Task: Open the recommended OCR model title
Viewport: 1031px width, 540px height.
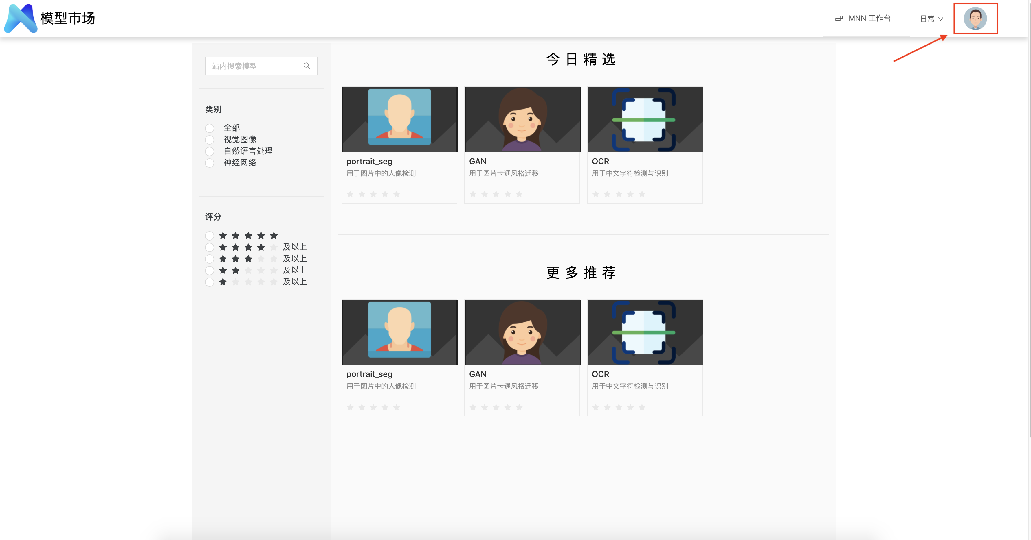Action: click(600, 374)
